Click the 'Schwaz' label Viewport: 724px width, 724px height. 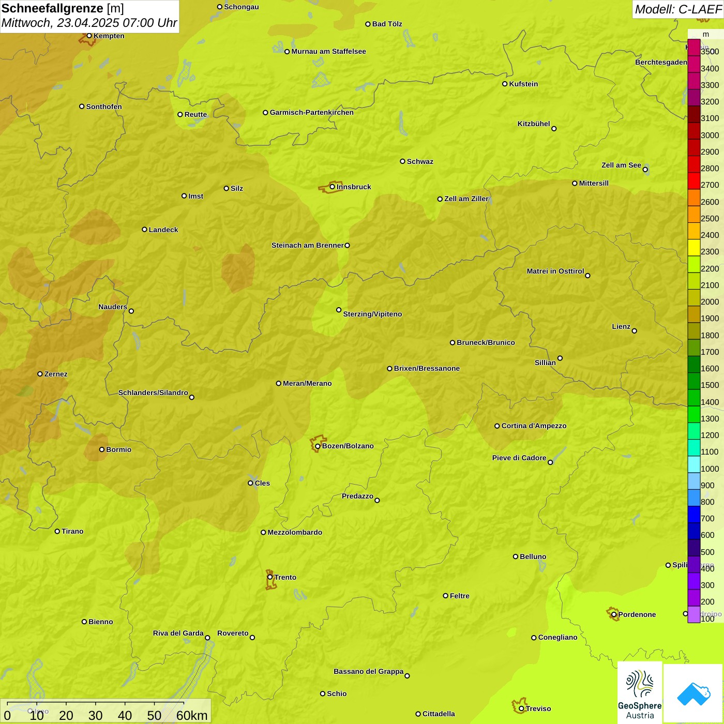click(x=420, y=161)
